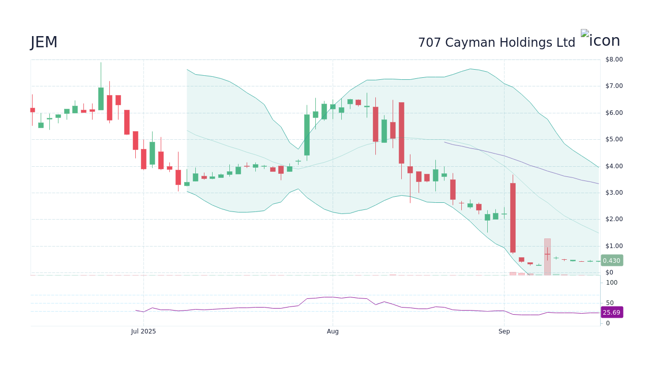Click the 0 RSI axis label
The height and width of the screenshot is (366, 651).
(608, 323)
